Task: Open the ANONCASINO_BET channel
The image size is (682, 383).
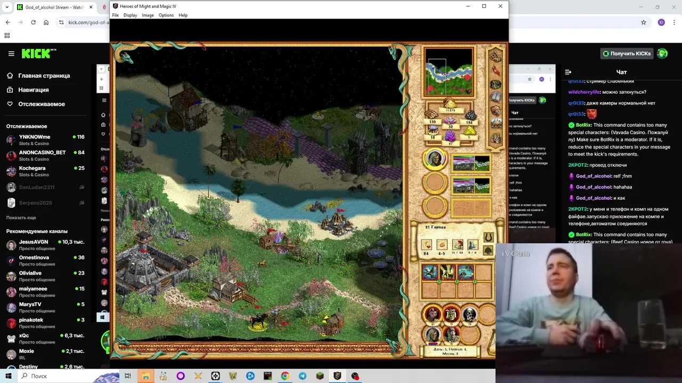Action: pyautogui.click(x=45, y=155)
